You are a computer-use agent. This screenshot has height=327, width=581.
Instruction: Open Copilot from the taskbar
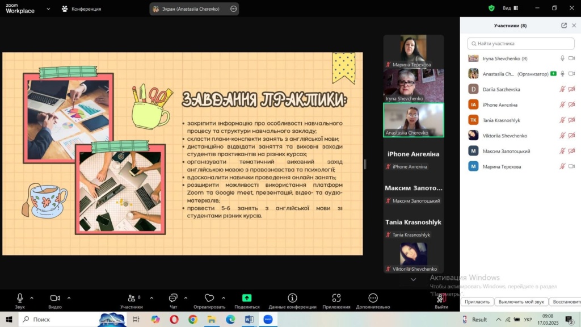click(155, 319)
